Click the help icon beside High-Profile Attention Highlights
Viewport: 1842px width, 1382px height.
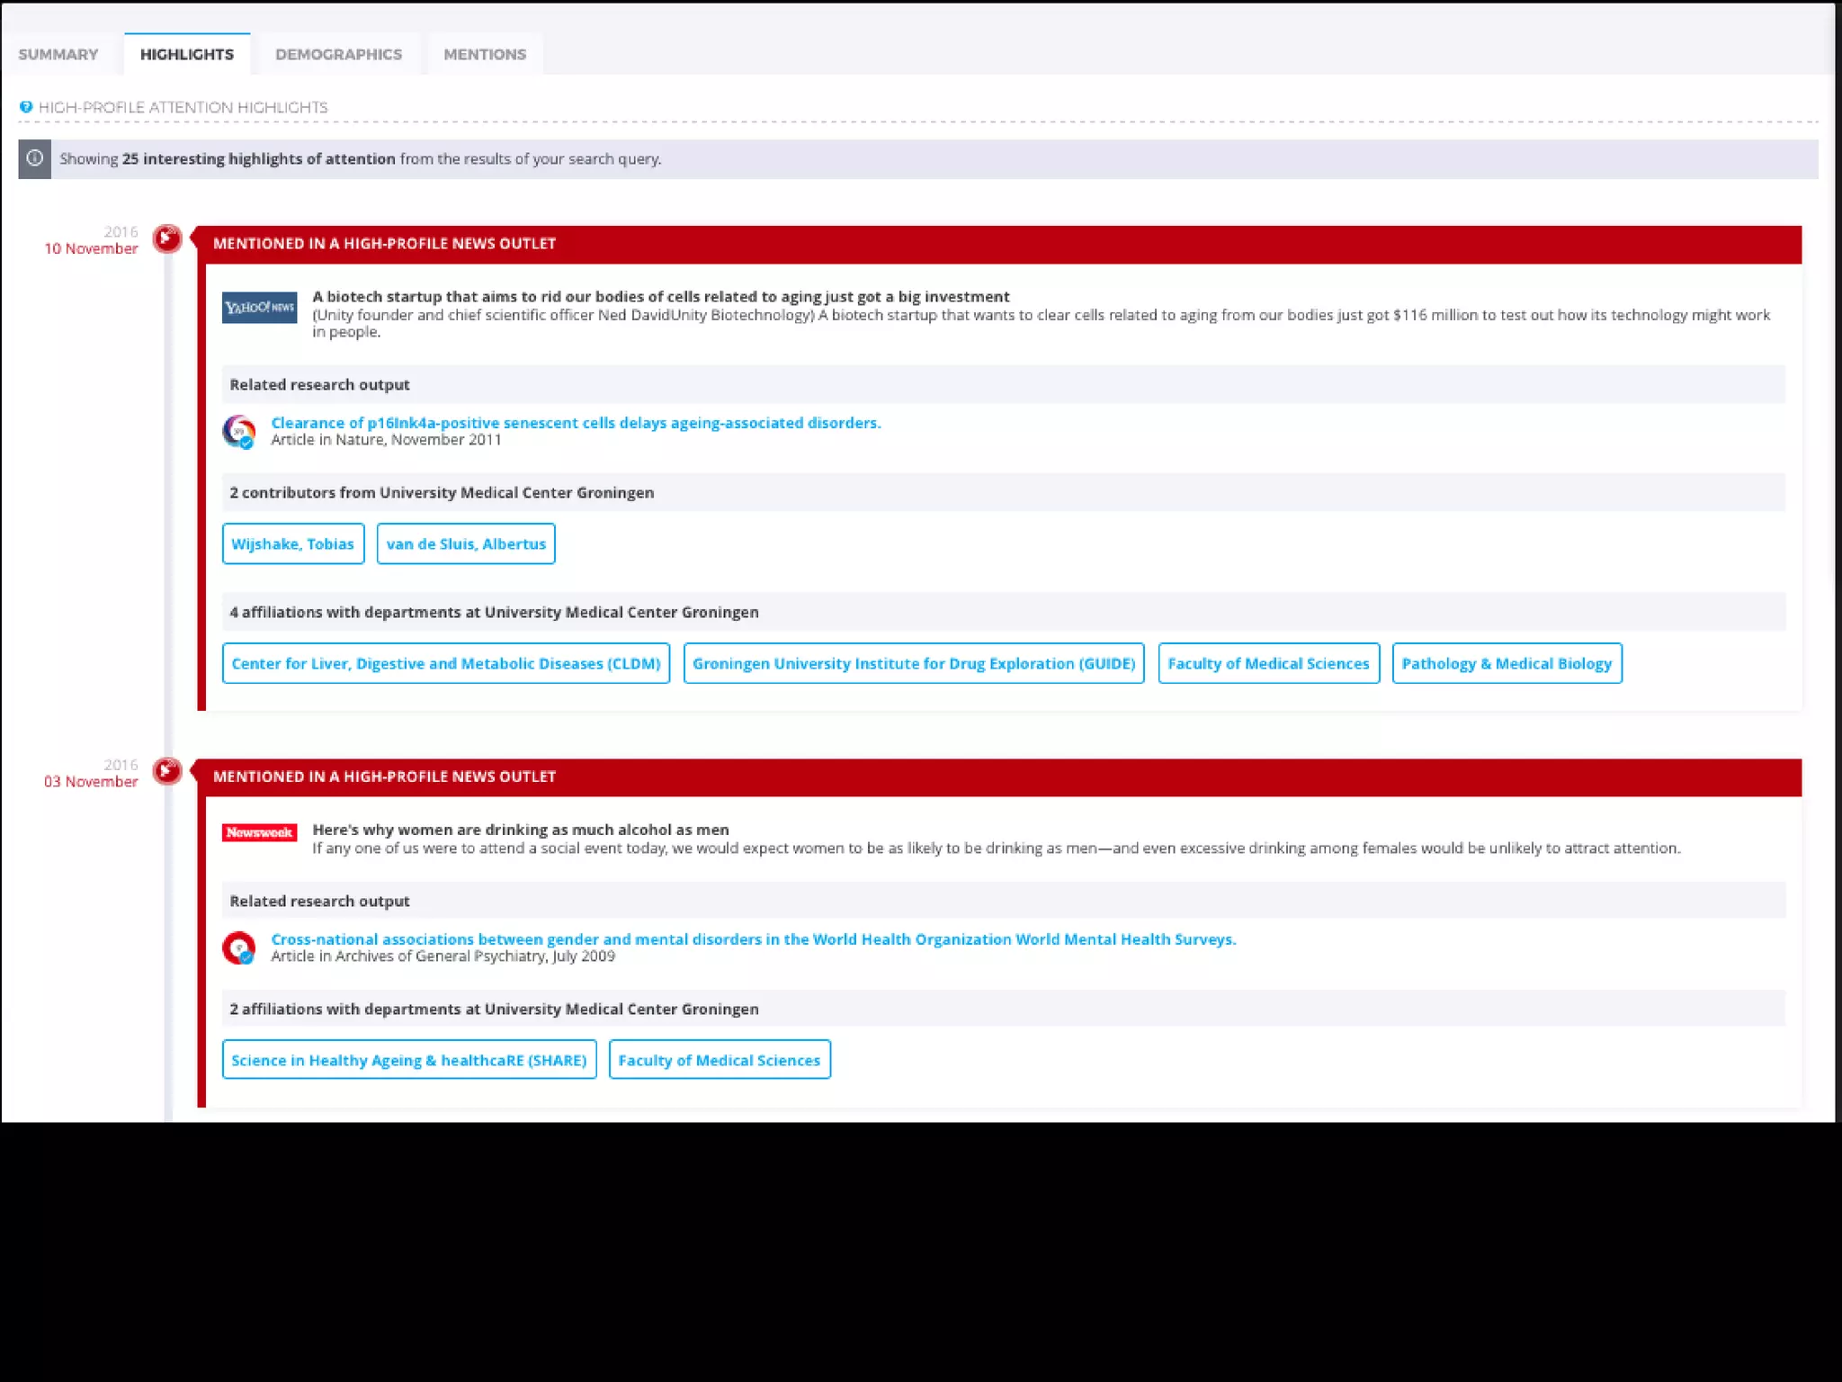point(26,107)
